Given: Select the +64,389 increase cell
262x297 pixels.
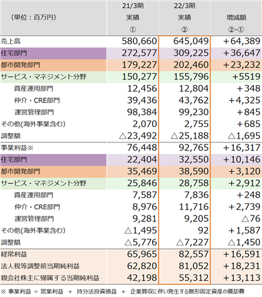Looking at the screenshot, I should coord(242,41).
